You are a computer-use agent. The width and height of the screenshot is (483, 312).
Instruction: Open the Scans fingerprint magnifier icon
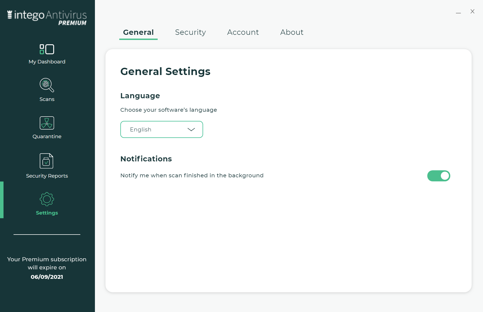tap(47, 85)
